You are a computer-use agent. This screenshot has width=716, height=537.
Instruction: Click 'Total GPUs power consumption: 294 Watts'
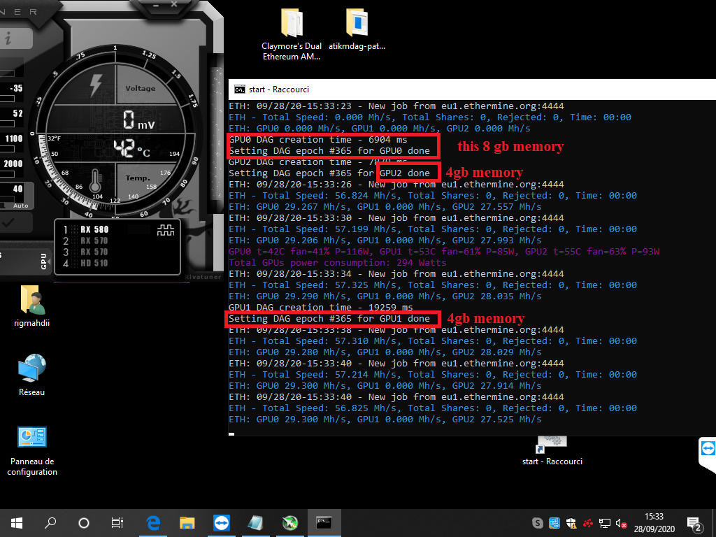tap(338, 263)
